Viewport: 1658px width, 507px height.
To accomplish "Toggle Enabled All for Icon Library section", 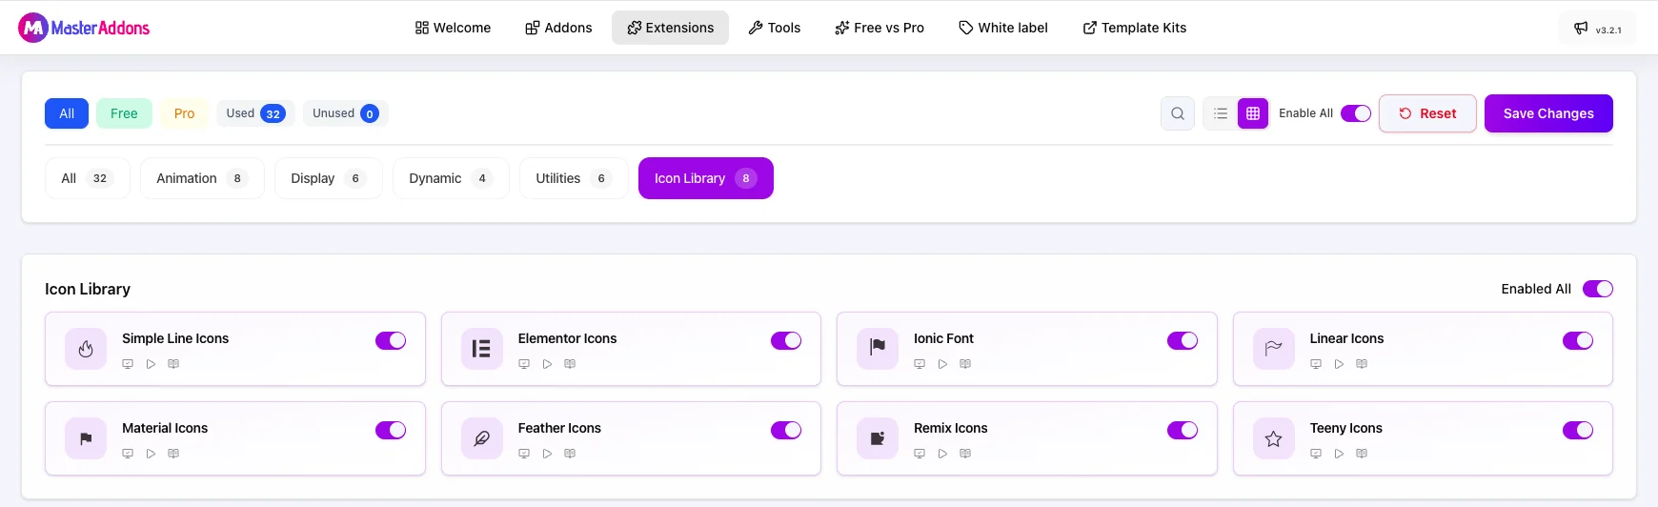I will coord(1598,289).
